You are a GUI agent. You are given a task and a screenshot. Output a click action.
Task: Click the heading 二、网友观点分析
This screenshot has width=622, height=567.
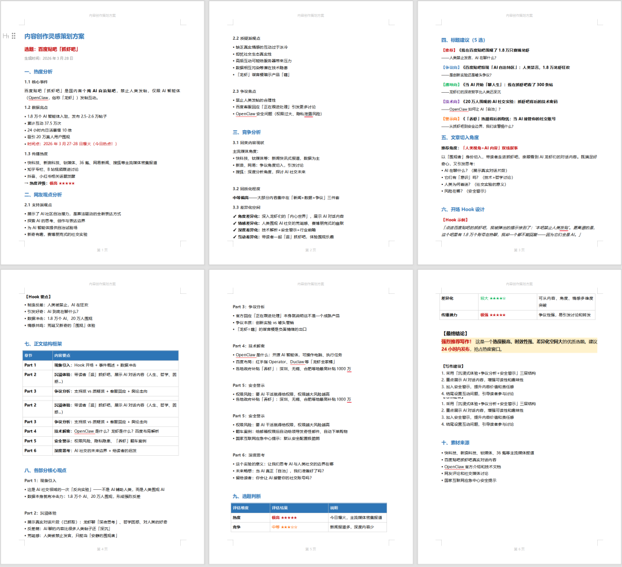click(x=43, y=195)
